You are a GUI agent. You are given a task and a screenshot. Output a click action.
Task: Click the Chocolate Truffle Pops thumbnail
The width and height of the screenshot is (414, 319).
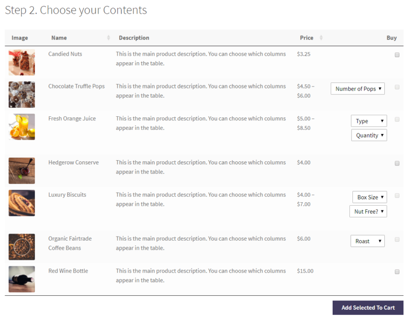tap(22, 95)
